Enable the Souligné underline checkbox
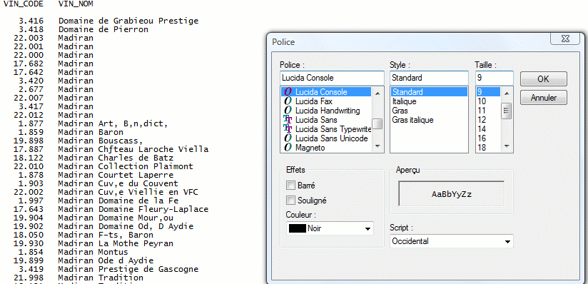 pos(290,201)
